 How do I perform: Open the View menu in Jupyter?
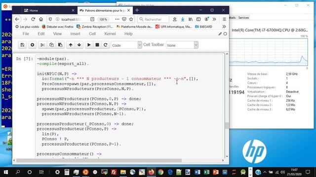[x=57, y=34]
